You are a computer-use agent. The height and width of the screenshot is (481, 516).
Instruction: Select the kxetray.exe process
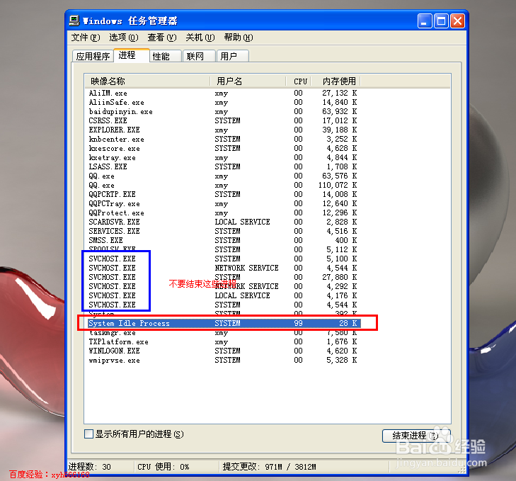223,158
